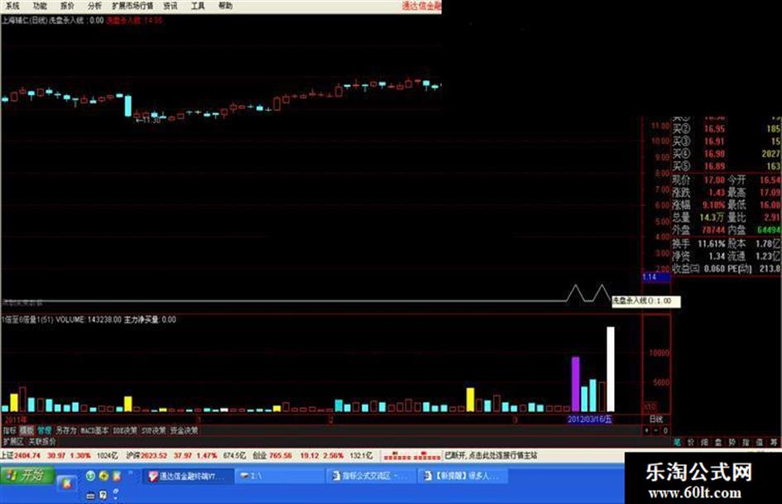Open the 帮助 menu
782x504 pixels.
[x=225, y=6]
